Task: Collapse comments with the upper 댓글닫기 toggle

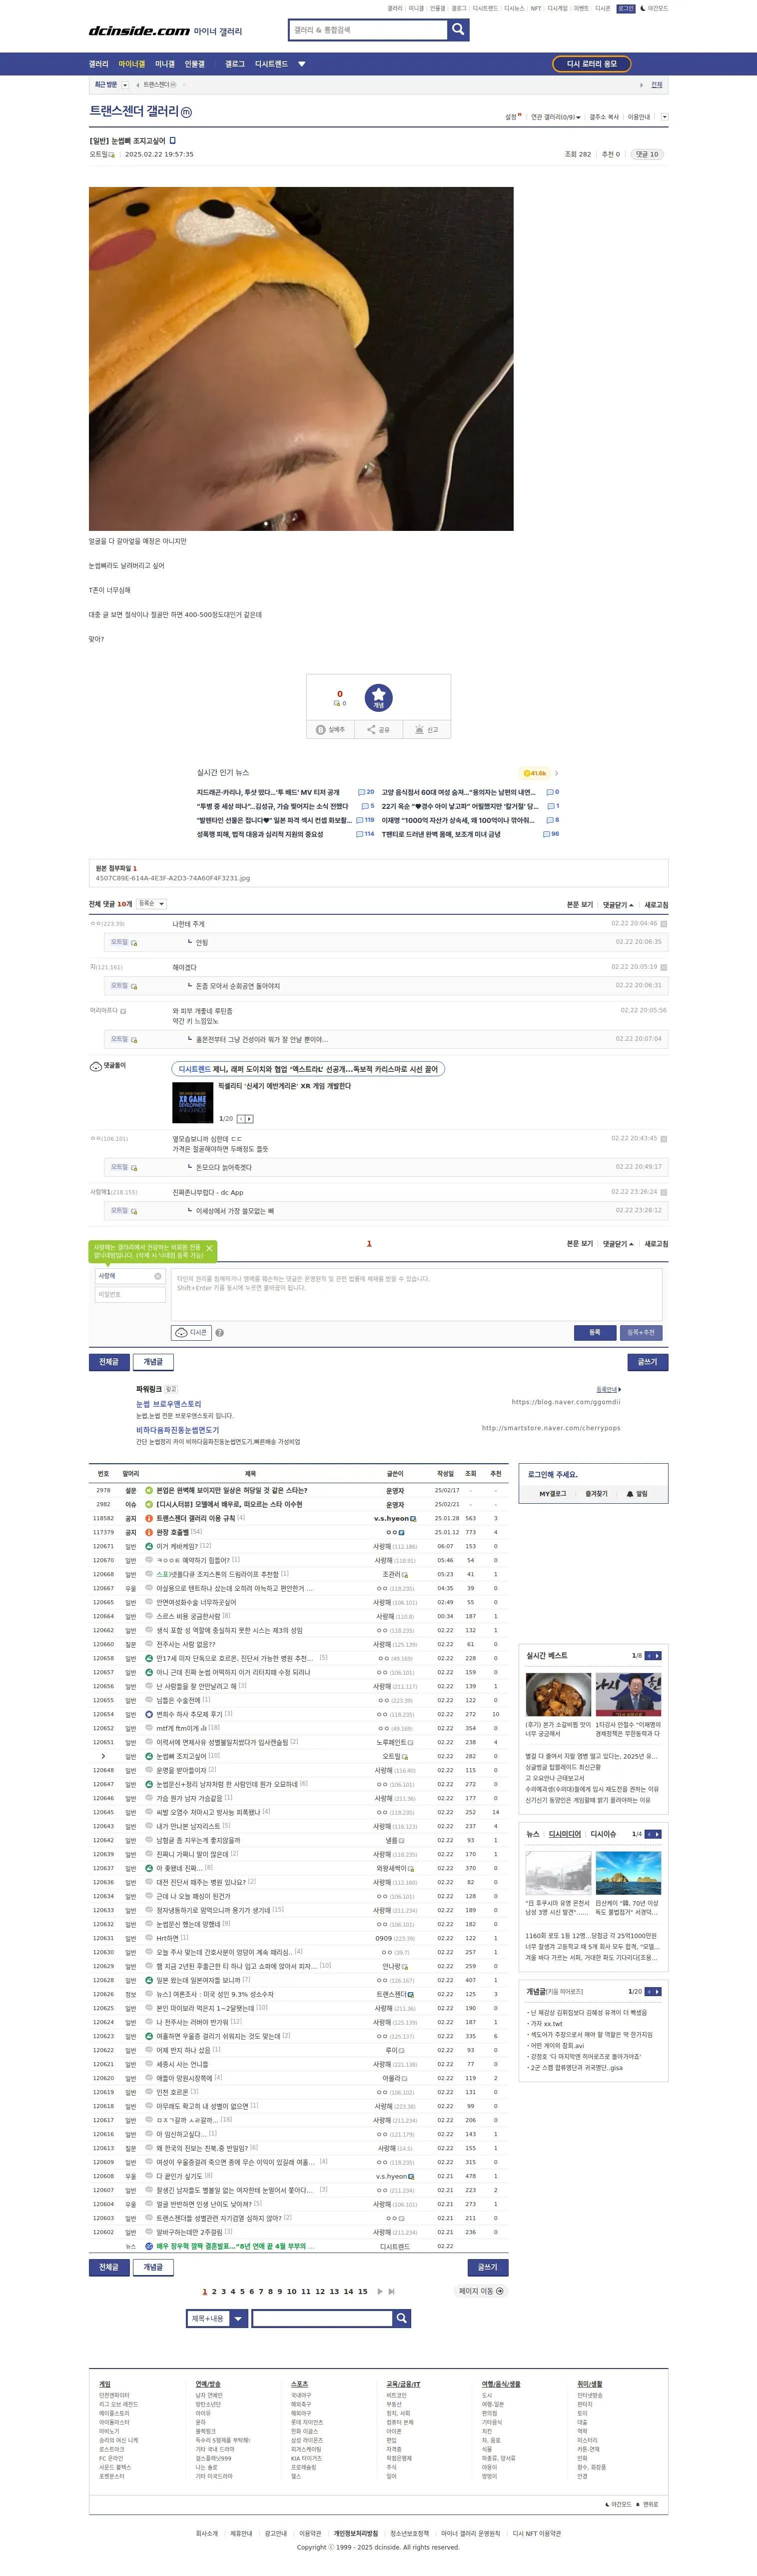Action: tap(618, 905)
